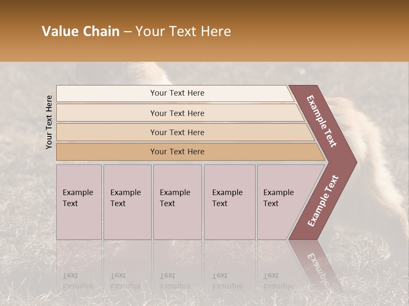This screenshot has height=306, width=409.
Task: Select the third "Your Text Here" bar from top
Action: pyautogui.click(x=177, y=132)
